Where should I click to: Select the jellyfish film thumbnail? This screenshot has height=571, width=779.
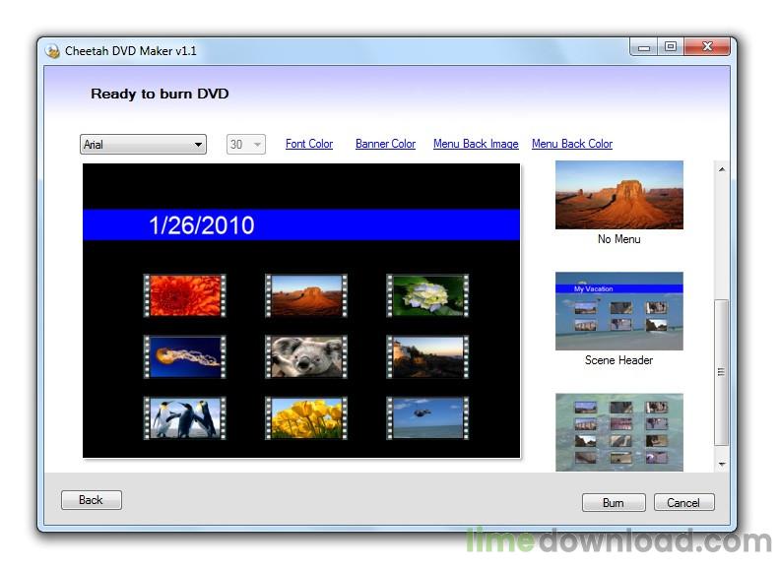tap(184, 356)
